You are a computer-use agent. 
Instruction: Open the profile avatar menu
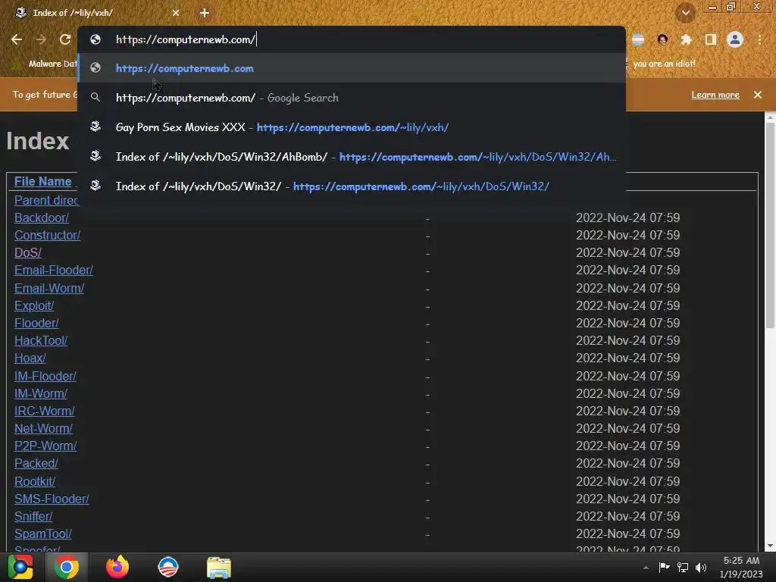click(x=735, y=39)
